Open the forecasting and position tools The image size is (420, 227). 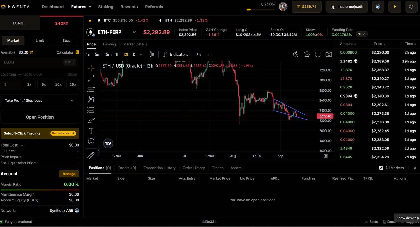tap(91, 110)
